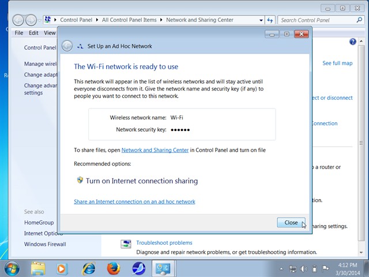Click the Ad Hoc network wizard title icon
This screenshot has width=369, height=277.
[x=80, y=46]
